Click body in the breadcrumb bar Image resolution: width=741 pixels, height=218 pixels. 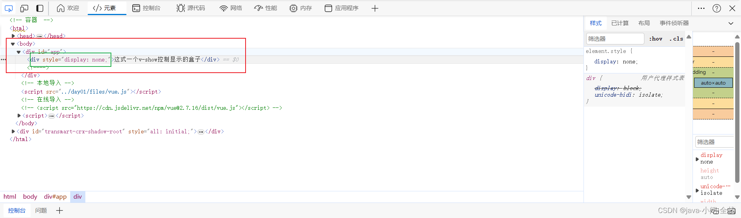click(30, 197)
